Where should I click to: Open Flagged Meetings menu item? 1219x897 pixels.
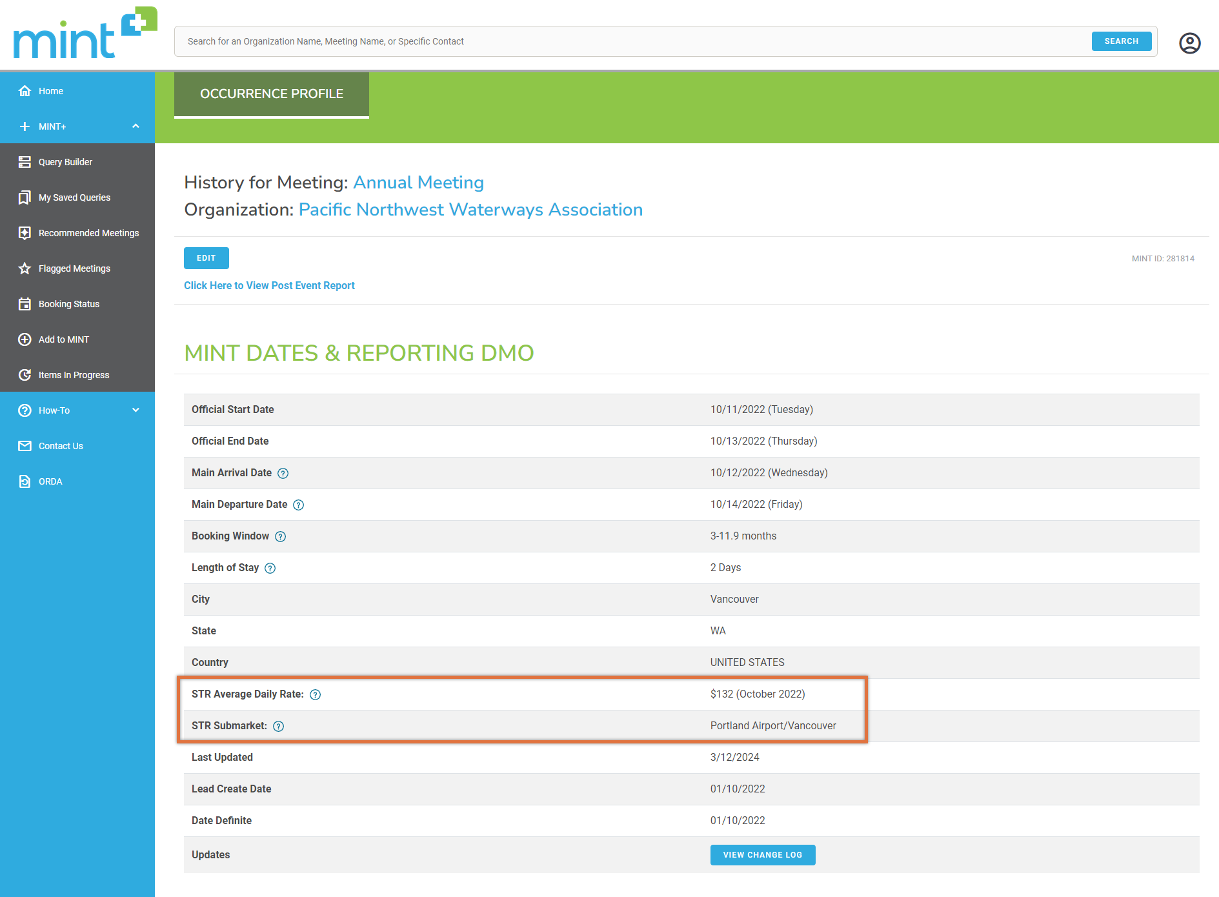(x=77, y=268)
